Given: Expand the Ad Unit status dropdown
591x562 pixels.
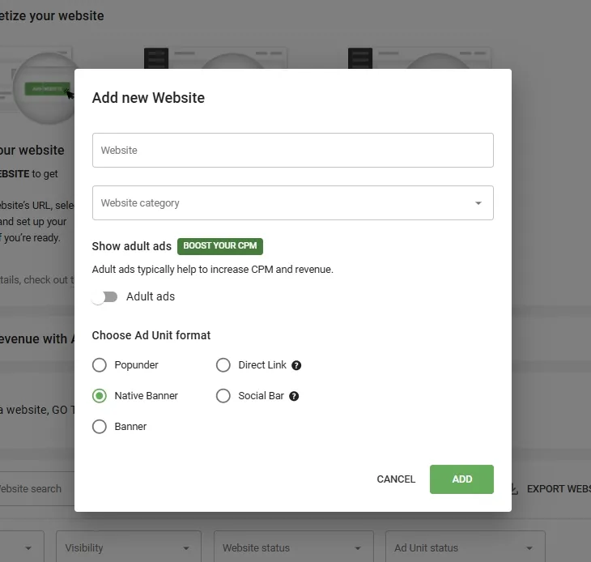Looking at the screenshot, I should point(464,547).
